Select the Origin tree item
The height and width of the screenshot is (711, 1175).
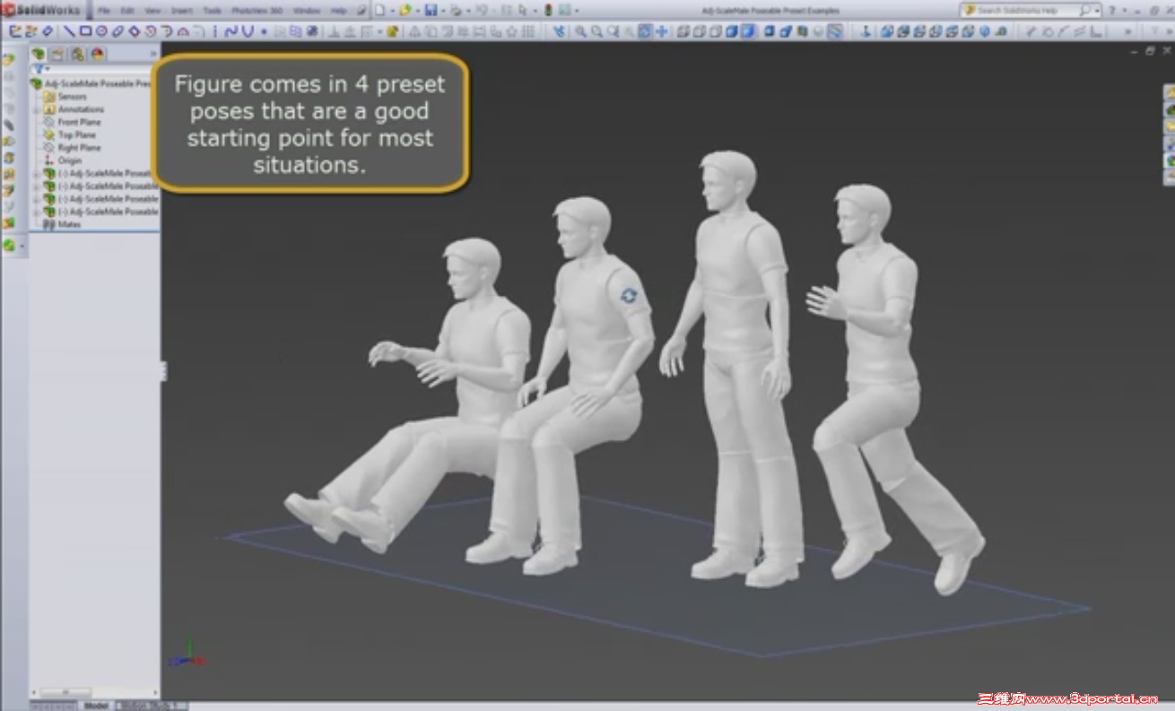click(x=70, y=160)
